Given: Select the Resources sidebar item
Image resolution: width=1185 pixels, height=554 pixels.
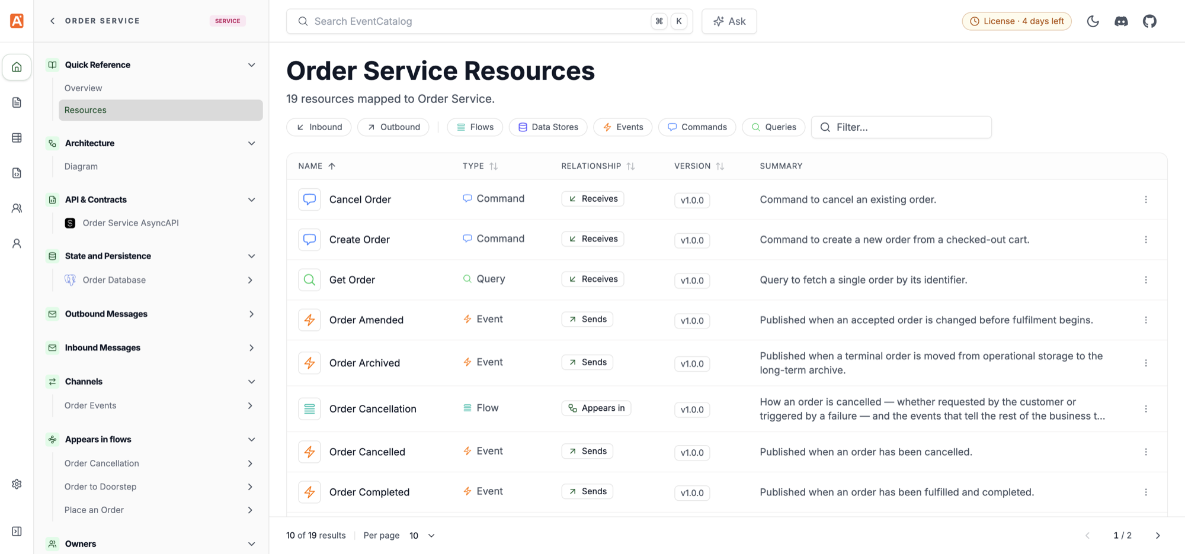Looking at the screenshot, I should (161, 110).
